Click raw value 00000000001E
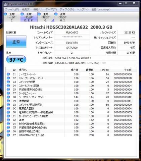 [x=123, y=97]
